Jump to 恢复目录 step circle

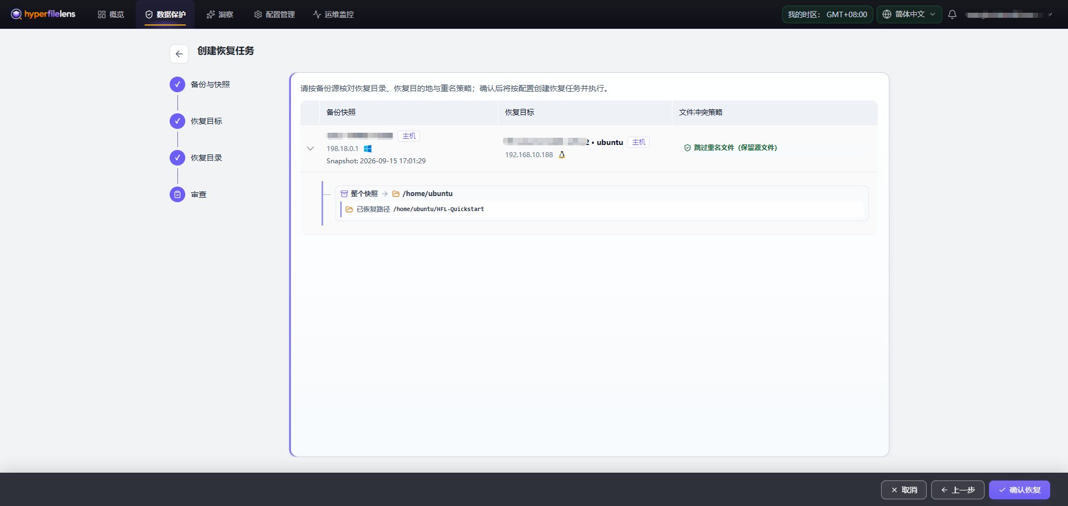point(177,158)
